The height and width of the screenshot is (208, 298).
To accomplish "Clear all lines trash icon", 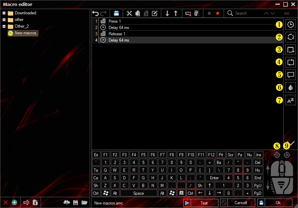I will coord(197,13).
